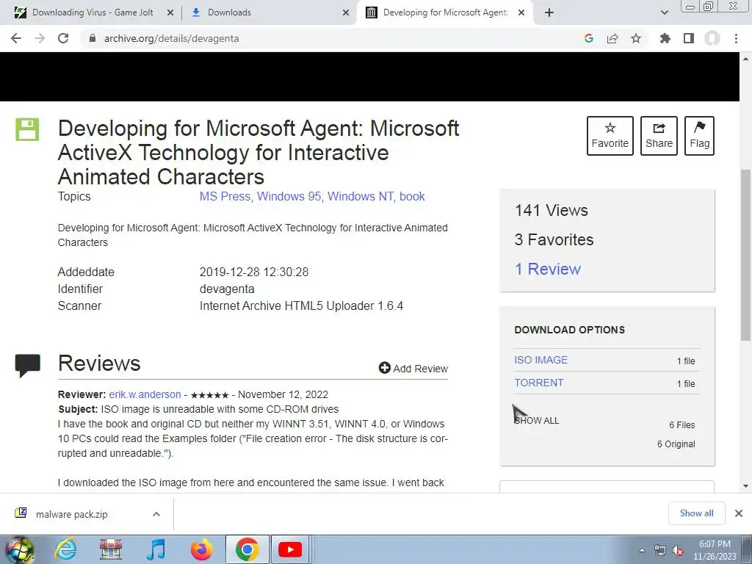Open reviewer erik.w.anderson profile
Image resolution: width=752 pixels, height=564 pixels.
pos(145,394)
